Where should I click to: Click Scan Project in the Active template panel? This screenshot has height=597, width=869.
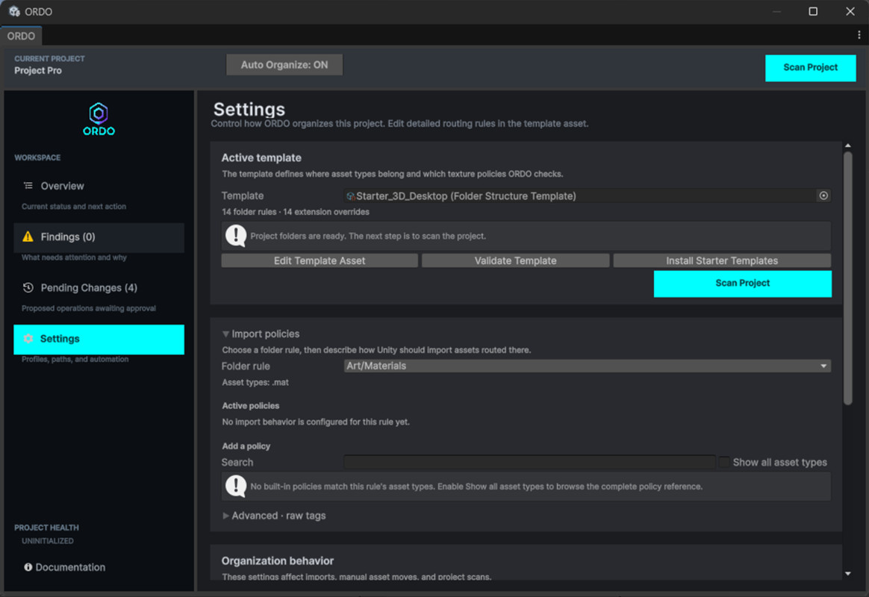tap(743, 284)
